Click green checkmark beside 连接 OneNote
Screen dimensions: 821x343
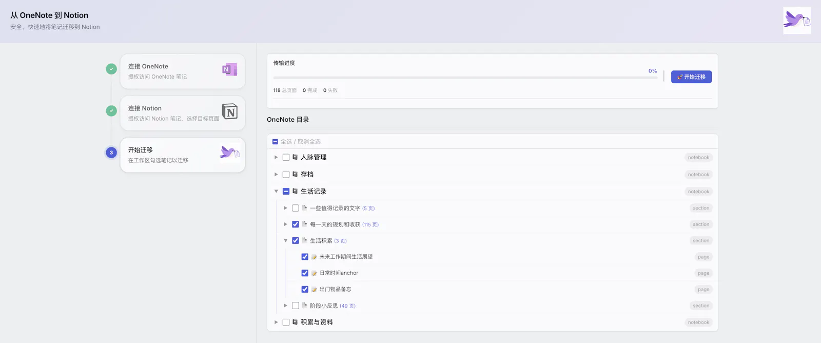(111, 69)
